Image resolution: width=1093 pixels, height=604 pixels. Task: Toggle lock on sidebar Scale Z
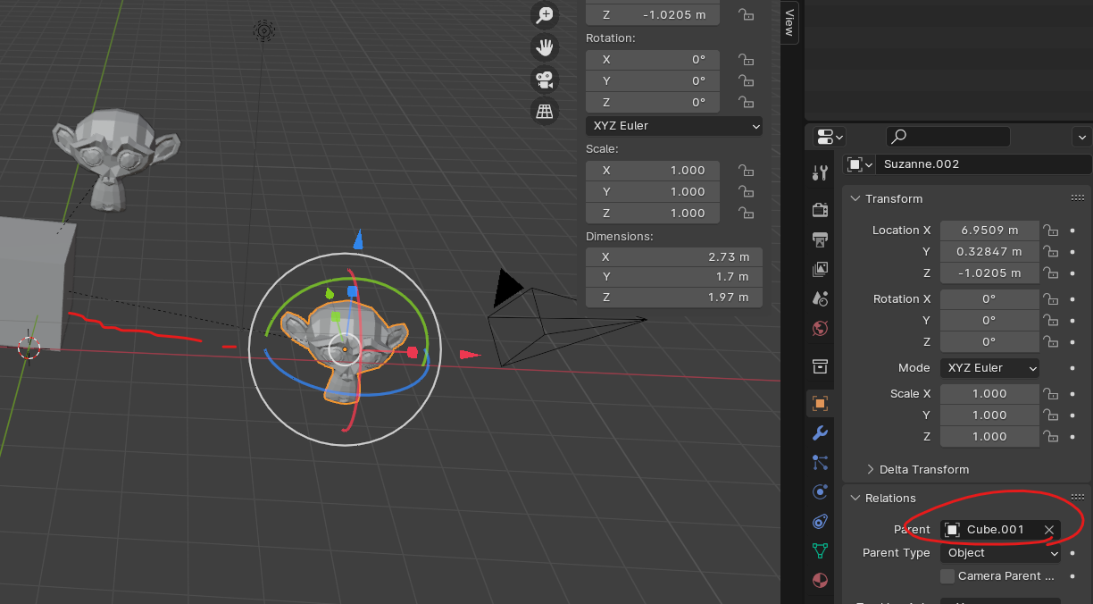[x=746, y=213]
